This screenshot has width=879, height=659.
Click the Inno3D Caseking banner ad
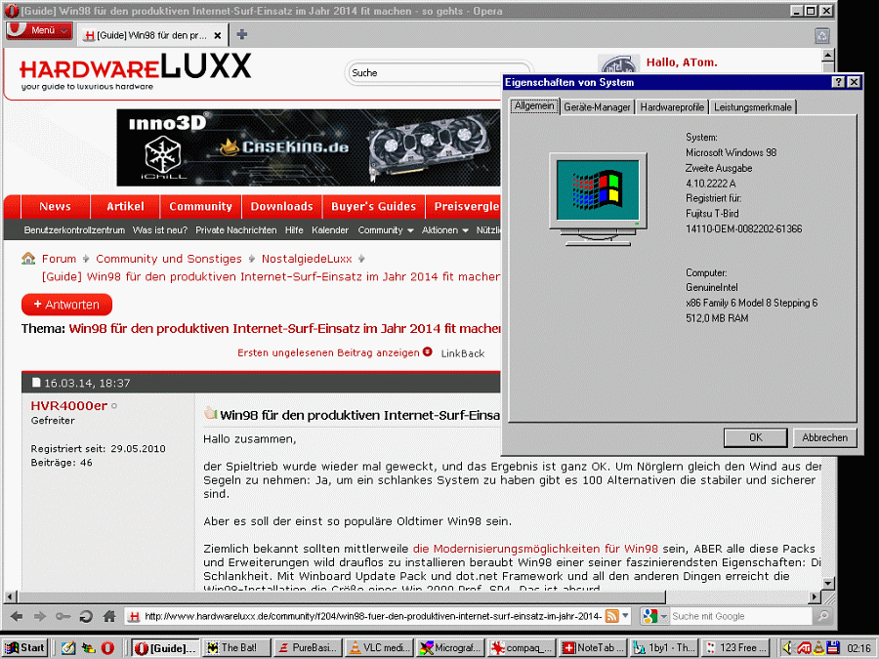(308, 147)
